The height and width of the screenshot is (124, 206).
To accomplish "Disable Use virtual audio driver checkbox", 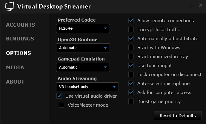I will click(x=59, y=96).
